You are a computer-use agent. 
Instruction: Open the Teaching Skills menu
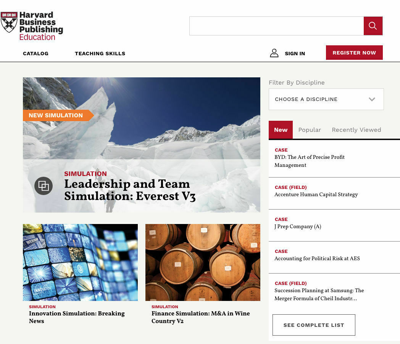coord(100,53)
